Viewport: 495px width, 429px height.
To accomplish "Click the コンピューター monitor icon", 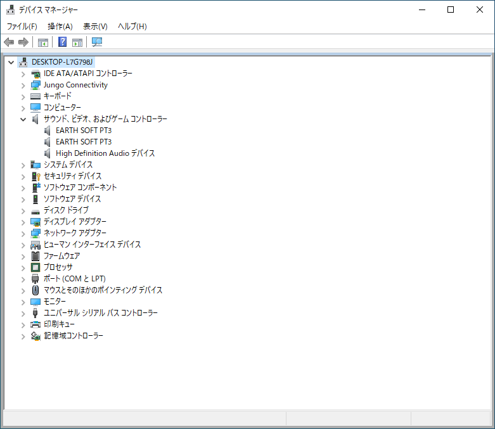I will pyautogui.click(x=35, y=108).
